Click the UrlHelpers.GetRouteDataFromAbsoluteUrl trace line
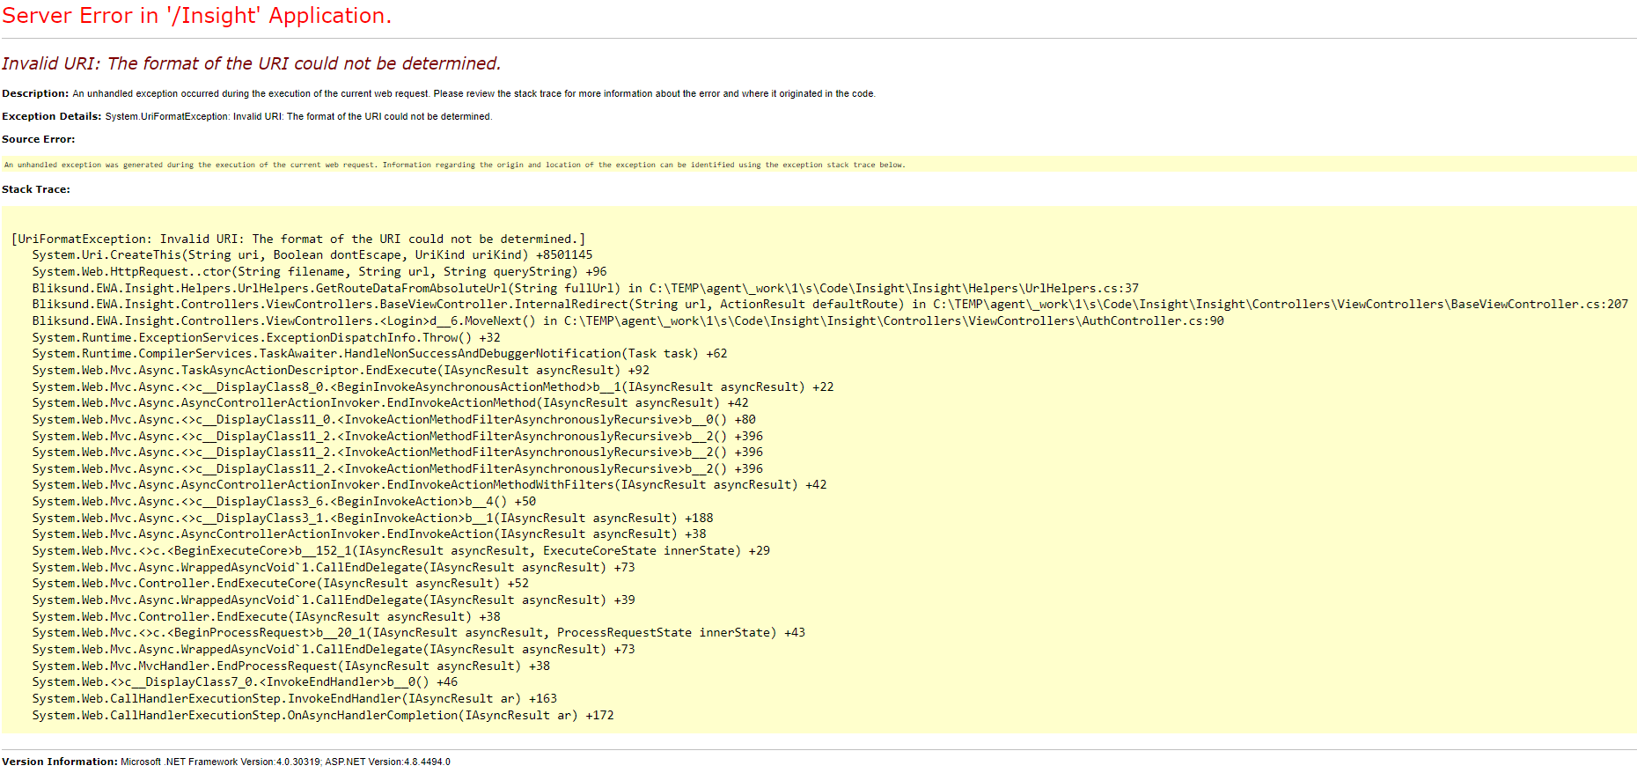 click(585, 288)
